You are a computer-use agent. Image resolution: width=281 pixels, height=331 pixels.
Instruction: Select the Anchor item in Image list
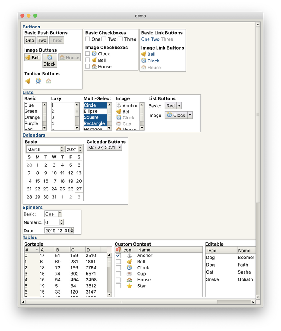(x=128, y=105)
